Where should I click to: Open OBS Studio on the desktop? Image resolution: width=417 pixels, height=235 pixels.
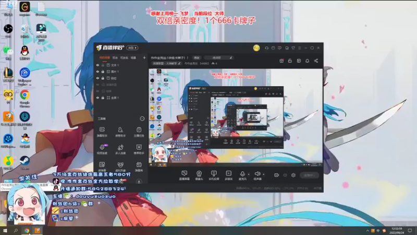(x=8, y=31)
